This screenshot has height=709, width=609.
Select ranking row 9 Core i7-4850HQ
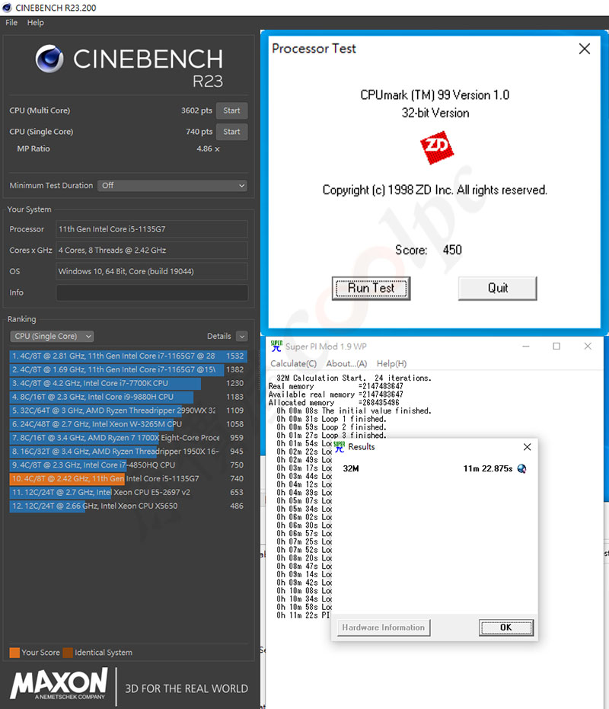[x=129, y=465]
